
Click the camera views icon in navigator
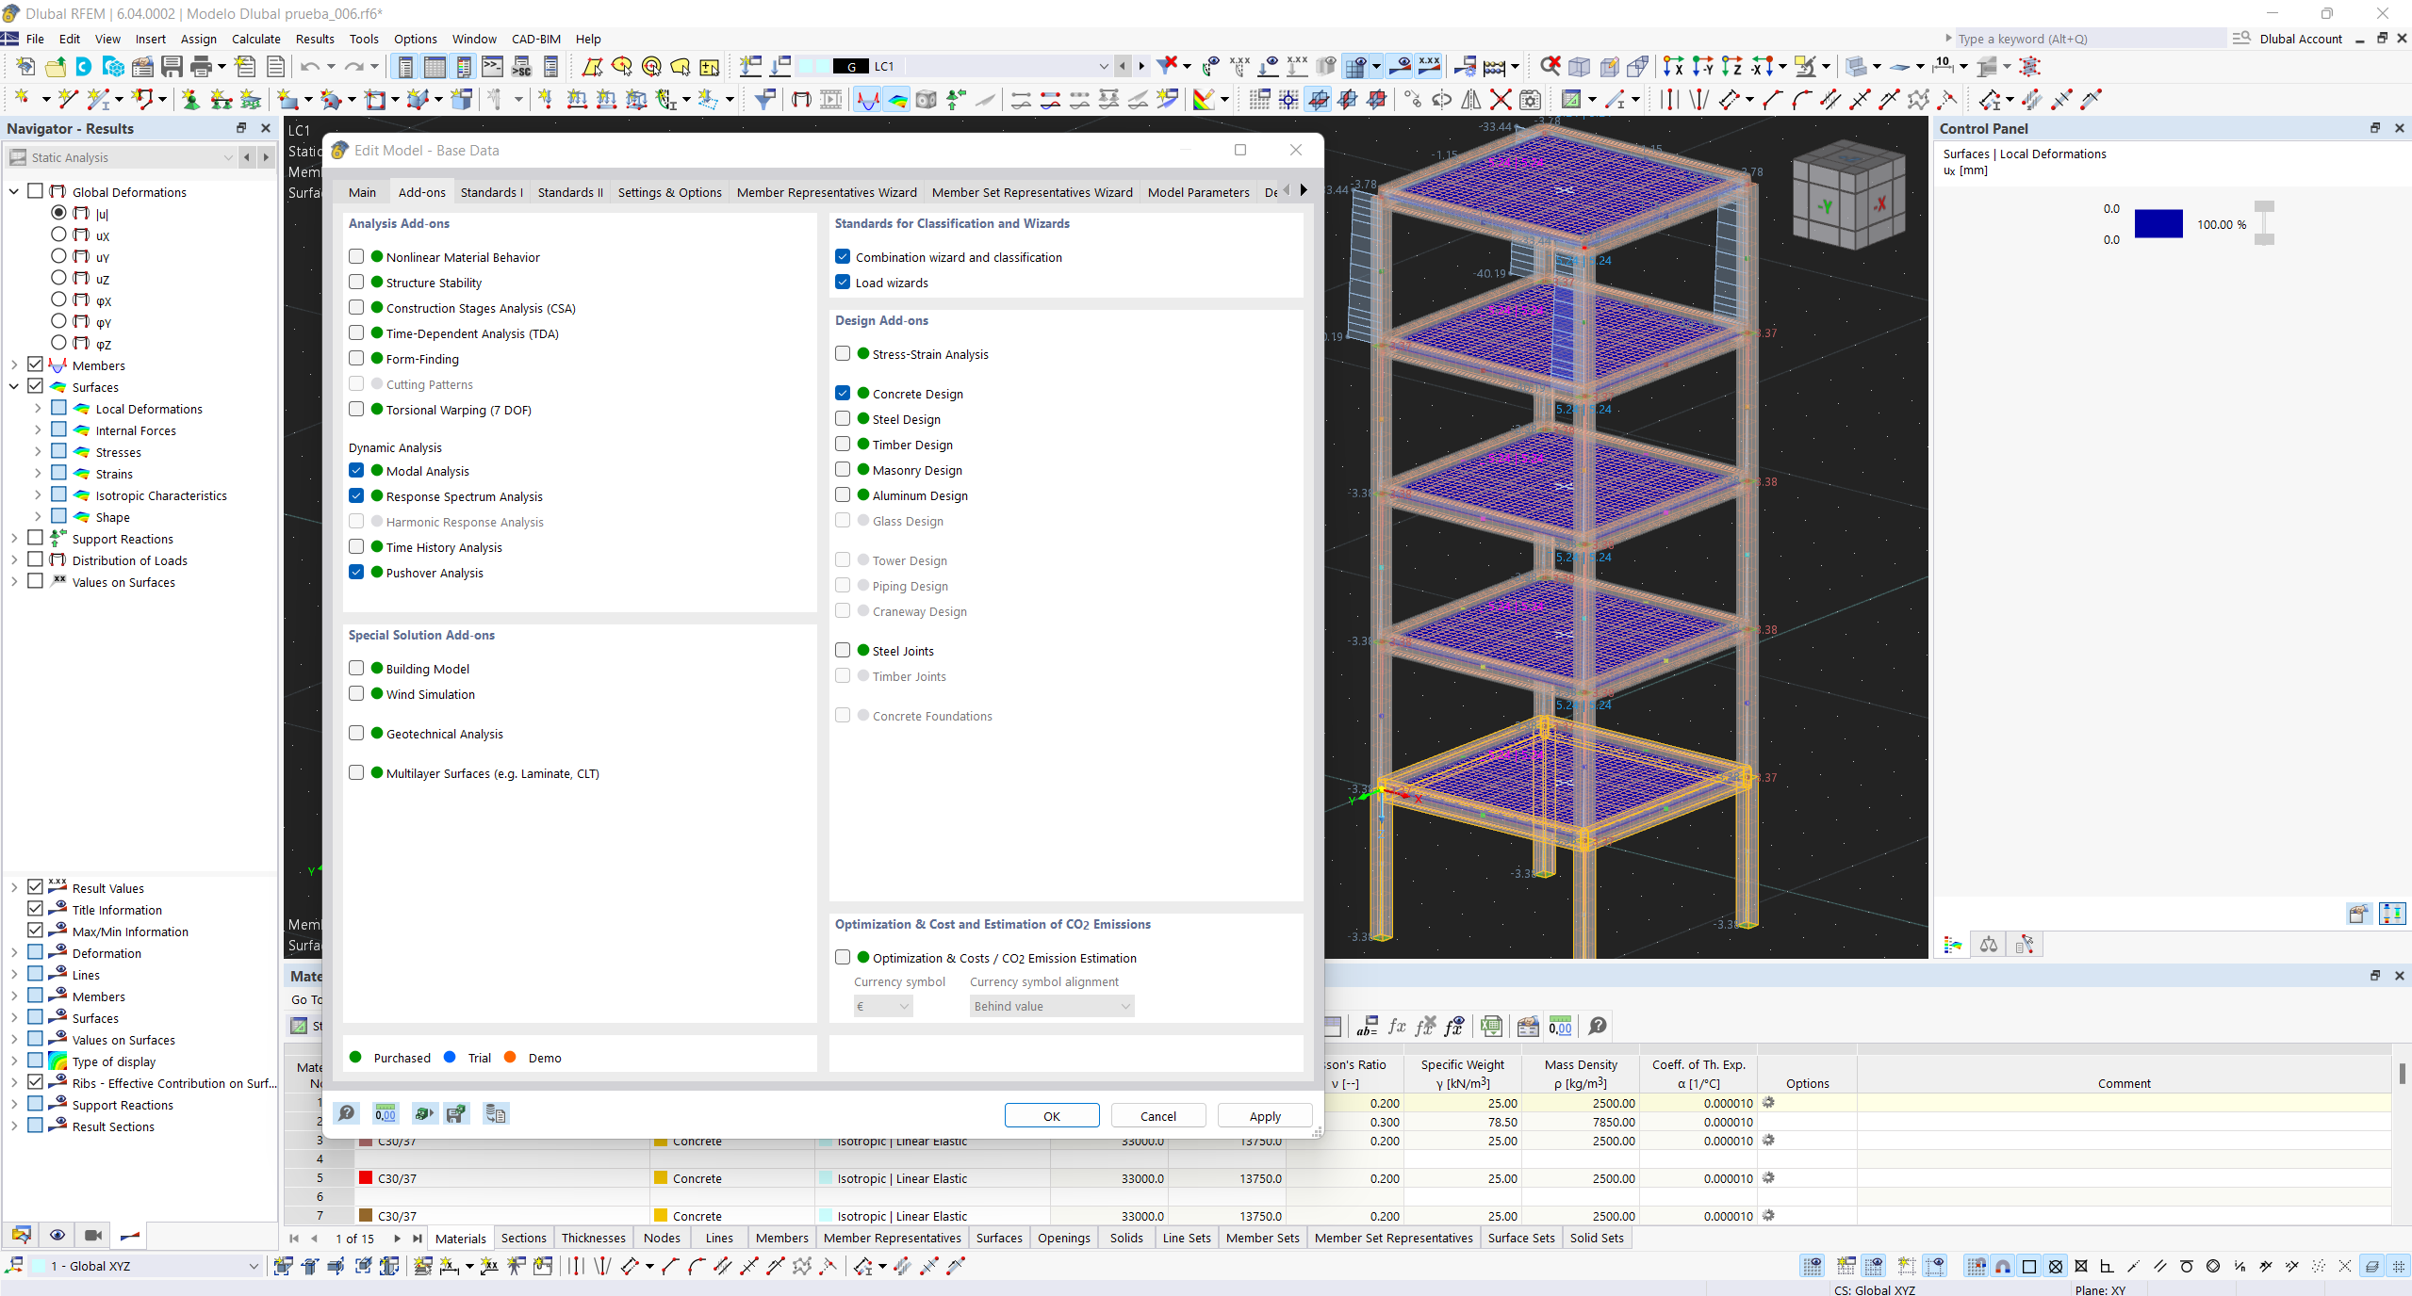tap(93, 1236)
